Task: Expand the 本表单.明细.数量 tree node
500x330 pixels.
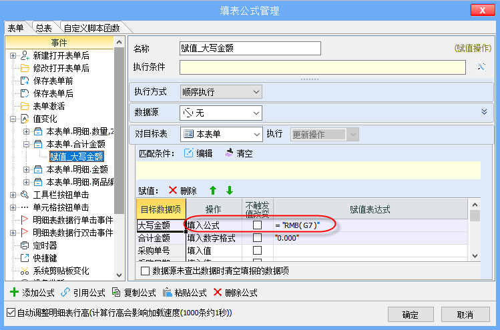Action: pyautogui.click(x=26, y=131)
